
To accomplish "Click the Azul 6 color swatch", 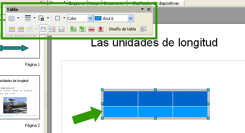I will 98,18.
